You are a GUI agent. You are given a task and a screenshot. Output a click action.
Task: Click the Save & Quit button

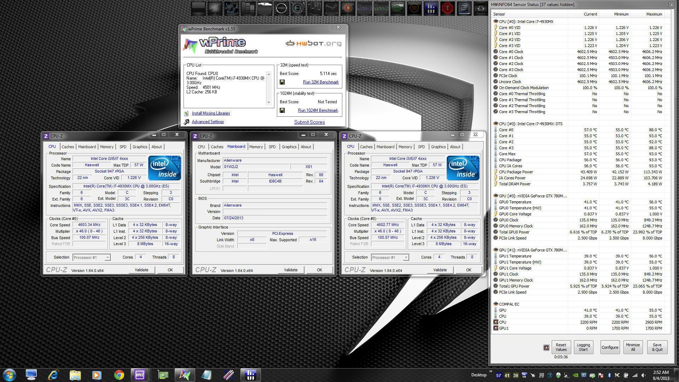click(x=657, y=347)
